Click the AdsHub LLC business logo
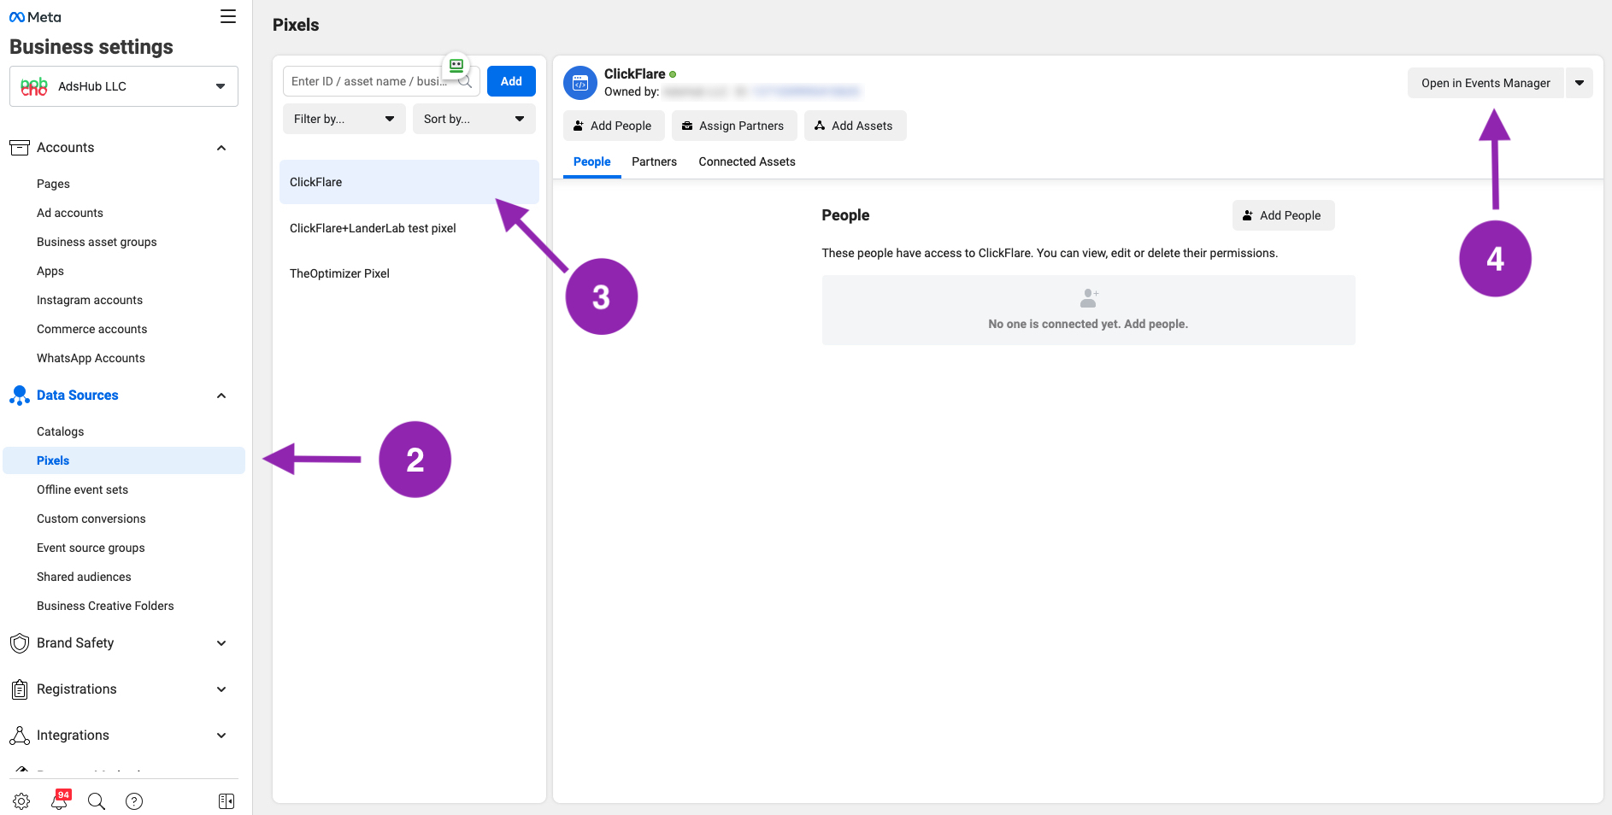 pos(34,86)
